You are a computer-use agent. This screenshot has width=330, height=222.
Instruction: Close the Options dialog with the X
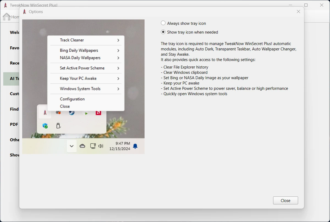[298, 12]
